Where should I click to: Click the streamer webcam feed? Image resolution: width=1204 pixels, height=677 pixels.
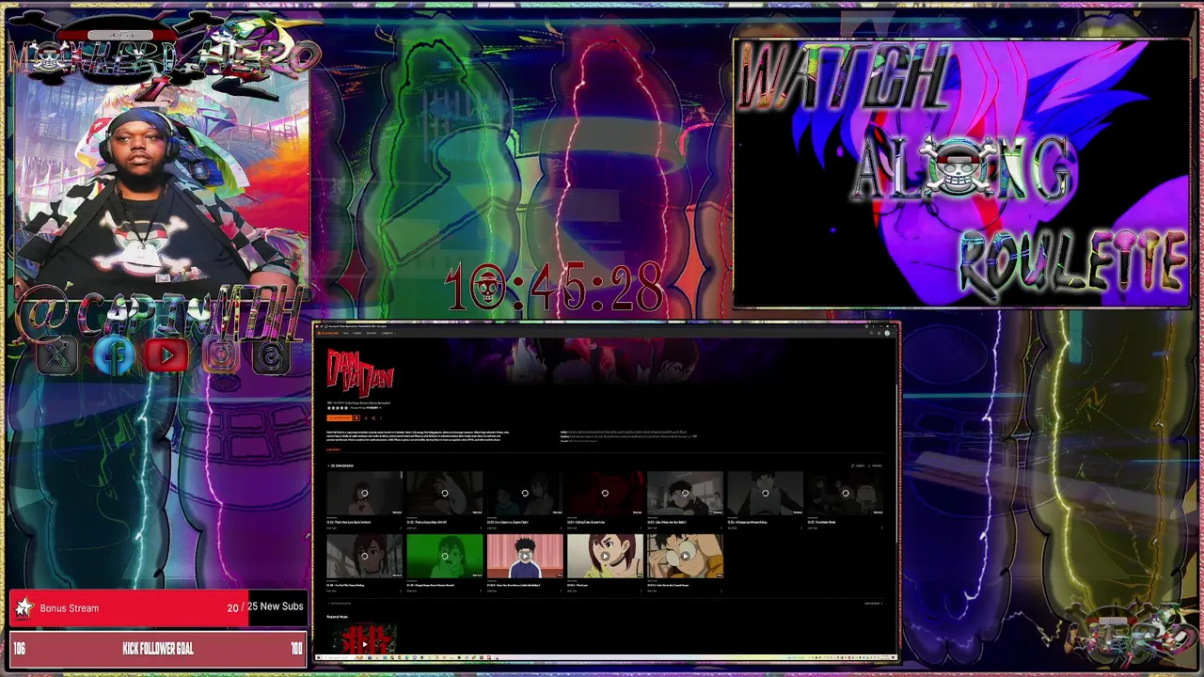point(160,188)
